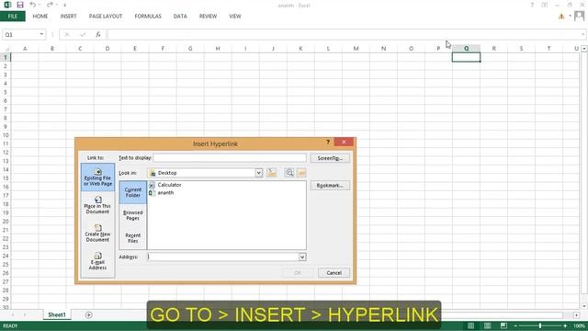This screenshot has height=331, width=588.
Task: Select Current Folder in dialog sidebar
Action: (133, 192)
